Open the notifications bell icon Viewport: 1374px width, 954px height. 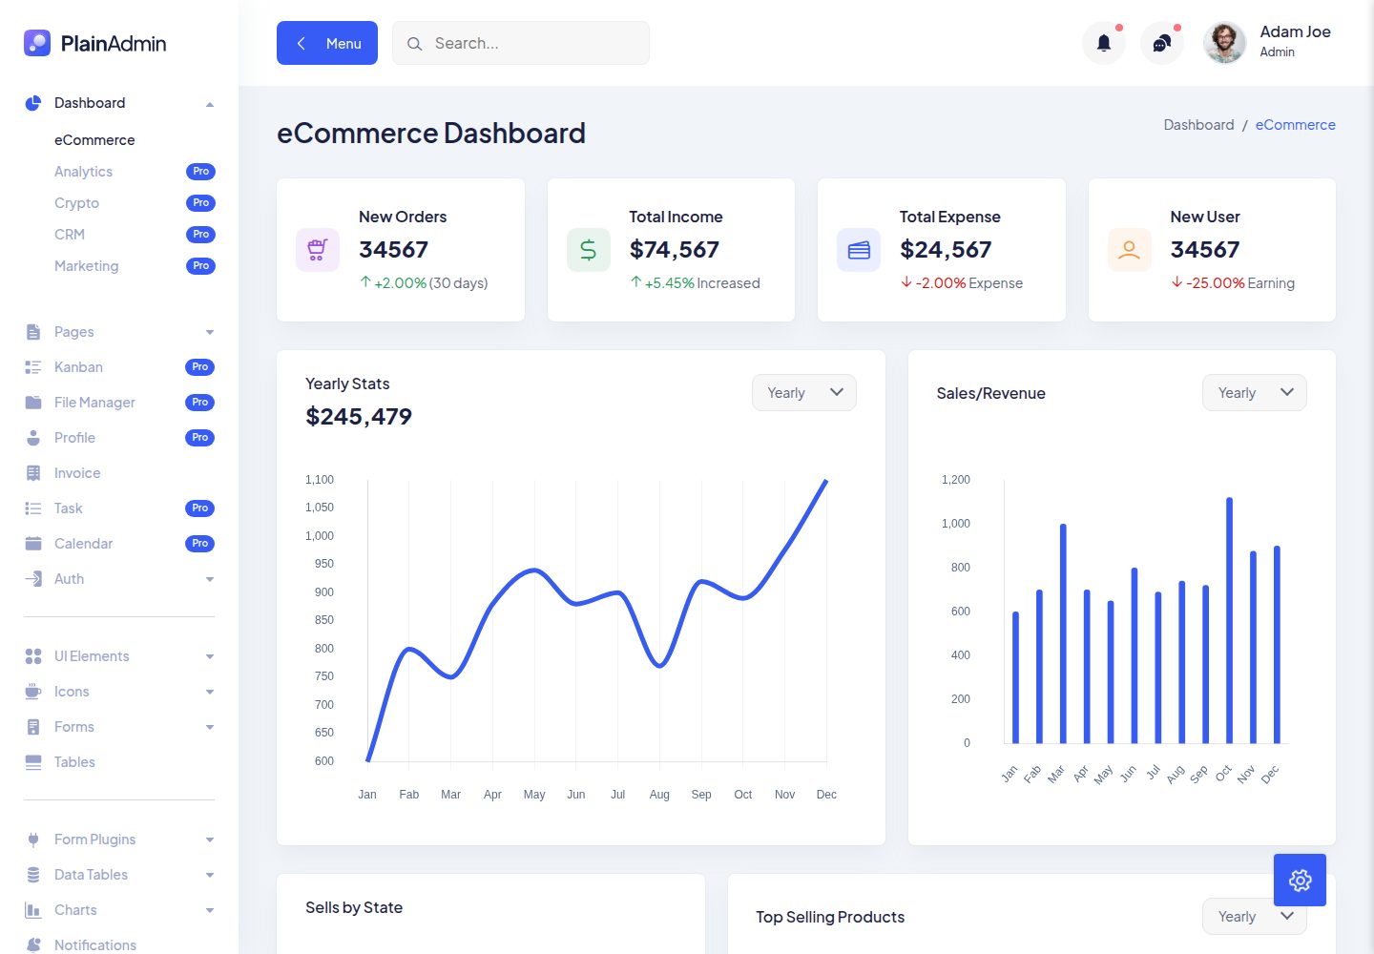click(1104, 43)
